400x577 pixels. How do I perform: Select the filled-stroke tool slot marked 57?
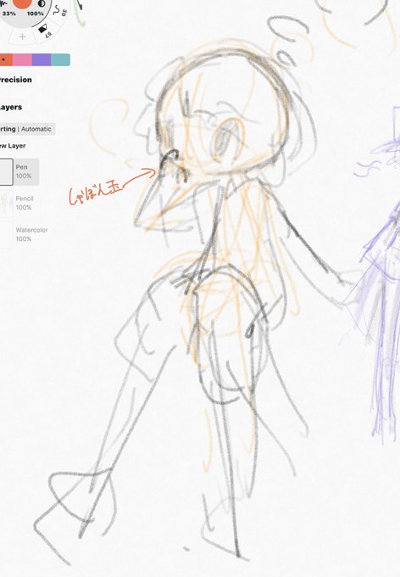pyautogui.click(x=45, y=31)
